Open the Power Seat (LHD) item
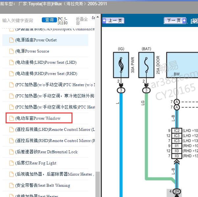 (45, 62)
